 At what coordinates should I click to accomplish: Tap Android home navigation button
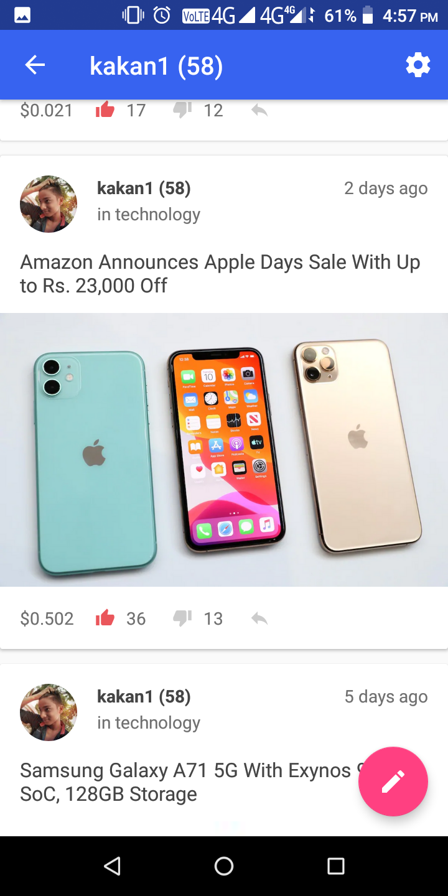click(x=224, y=866)
